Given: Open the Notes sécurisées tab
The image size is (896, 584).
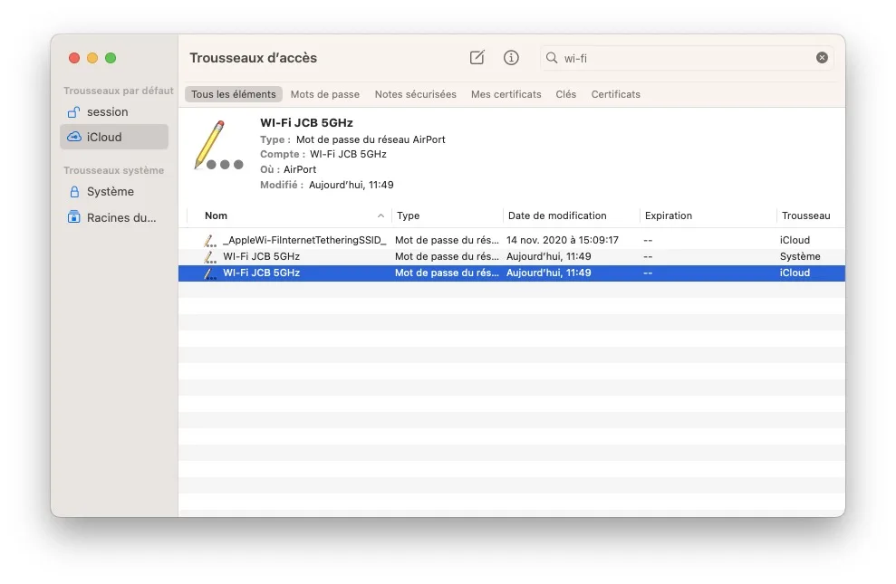Looking at the screenshot, I should (x=416, y=94).
